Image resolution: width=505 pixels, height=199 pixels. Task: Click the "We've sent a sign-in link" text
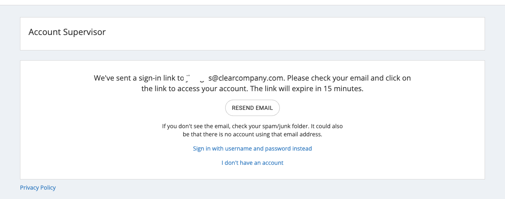pos(131,78)
